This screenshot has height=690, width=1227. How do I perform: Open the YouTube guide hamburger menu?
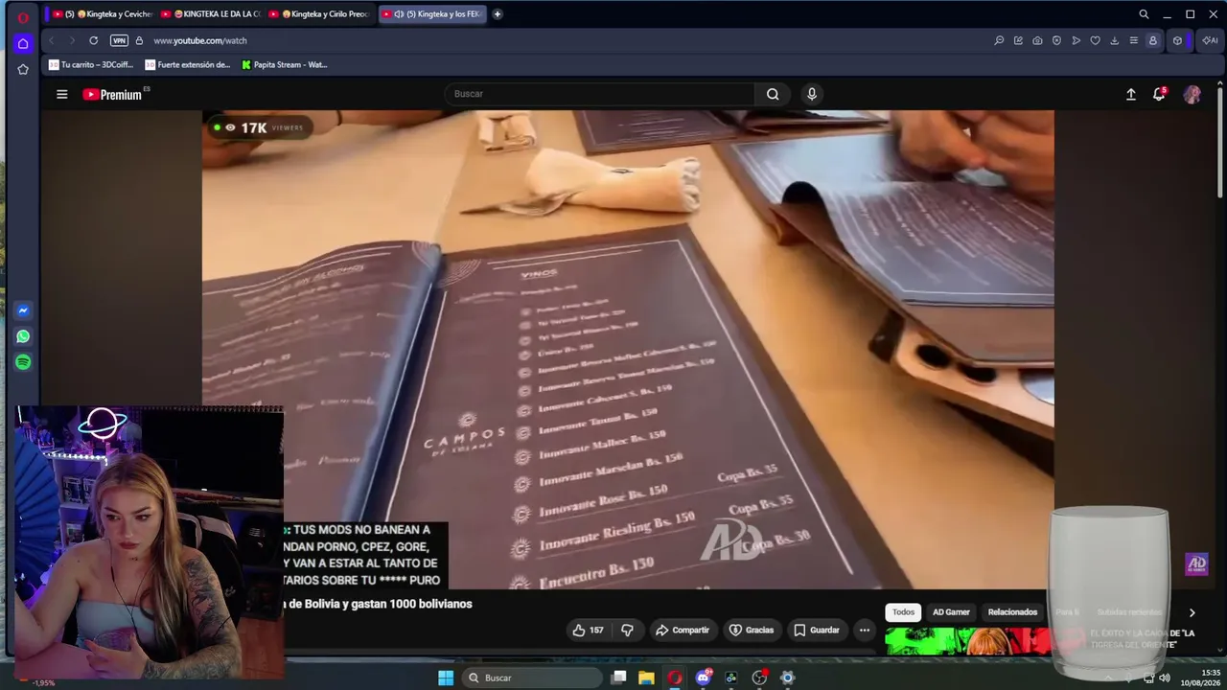(x=62, y=94)
